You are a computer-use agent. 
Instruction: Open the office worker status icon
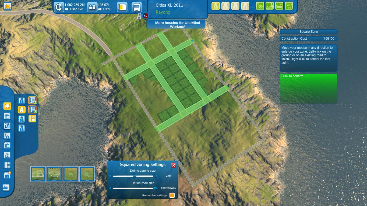270,6
